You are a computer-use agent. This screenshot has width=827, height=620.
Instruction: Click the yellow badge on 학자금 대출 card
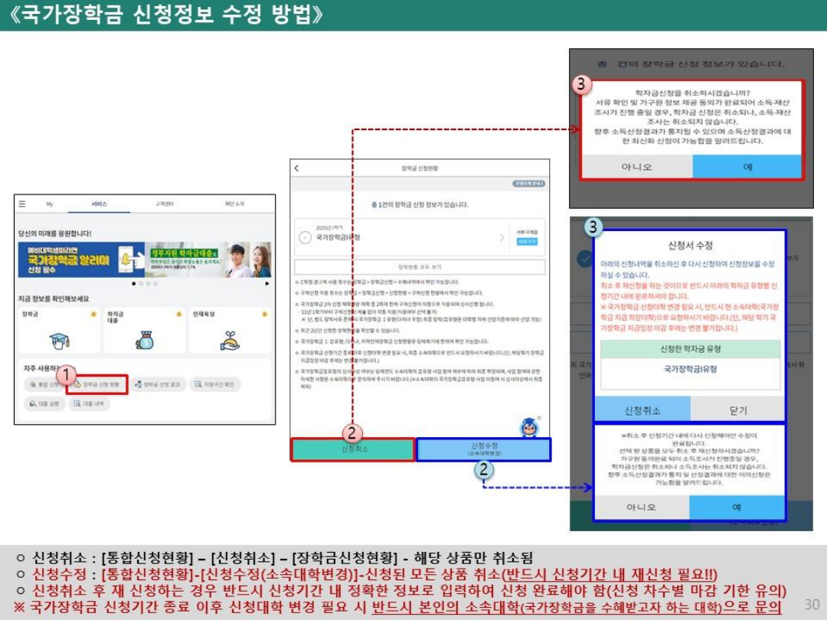coord(178,315)
